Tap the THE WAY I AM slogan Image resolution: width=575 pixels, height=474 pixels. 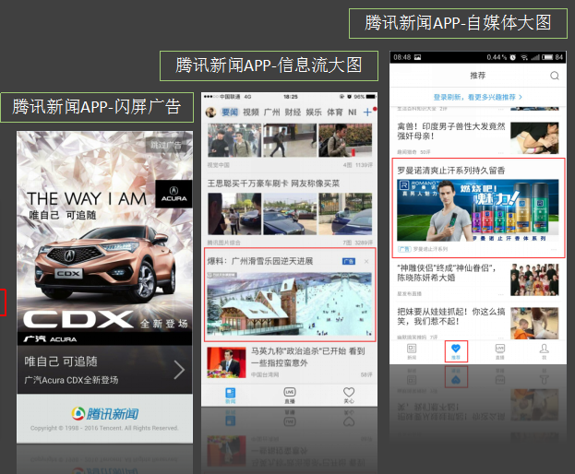pos(87,199)
